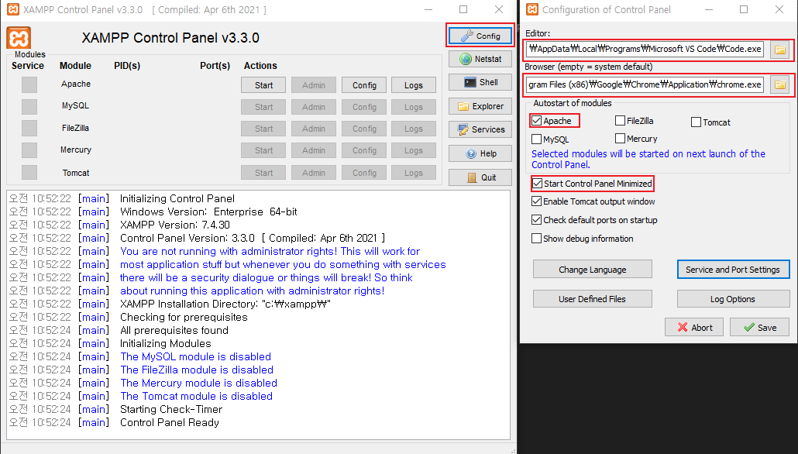Launch the Shell button

480,82
